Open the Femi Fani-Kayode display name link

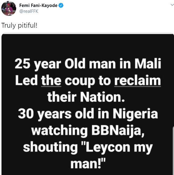point(38,5)
